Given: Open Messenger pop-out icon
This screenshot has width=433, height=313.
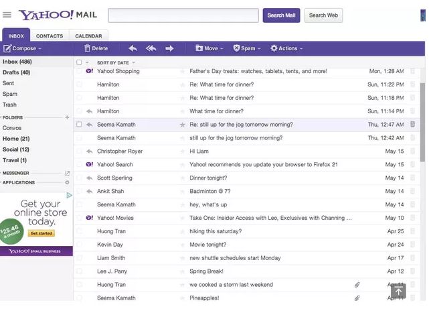Looking at the screenshot, I should pos(67,174).
